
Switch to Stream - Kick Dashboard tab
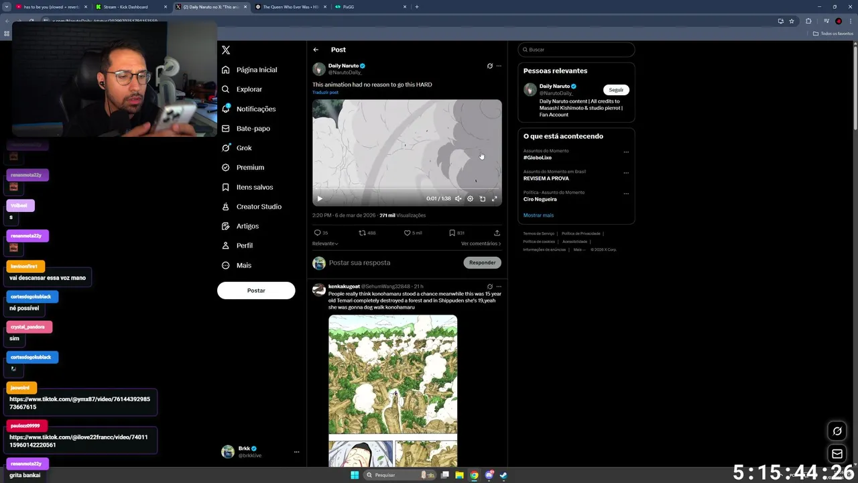click(130, 7)
